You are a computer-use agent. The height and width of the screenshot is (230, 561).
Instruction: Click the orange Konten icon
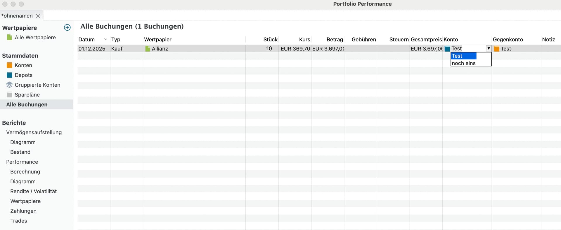click(9, 65)
